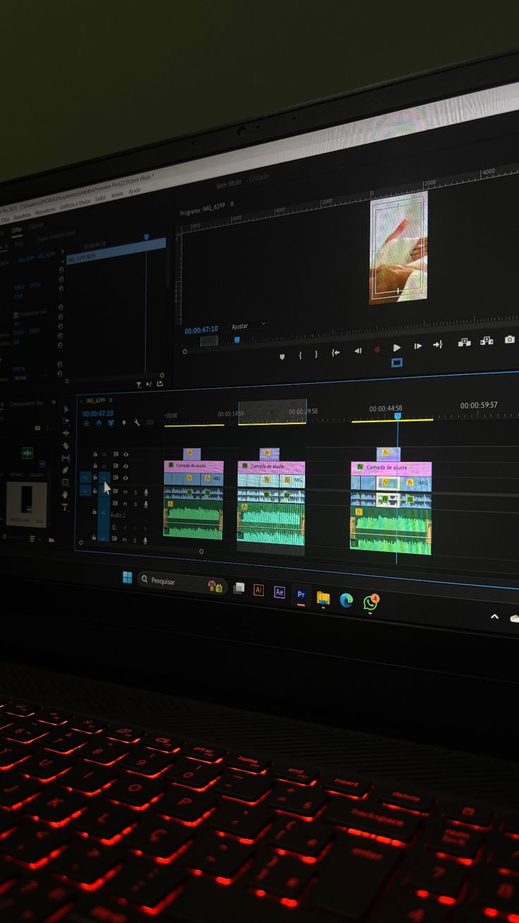Select the Pen tool
Viewport: 519px width, 923px height.
tap(65, 470)
